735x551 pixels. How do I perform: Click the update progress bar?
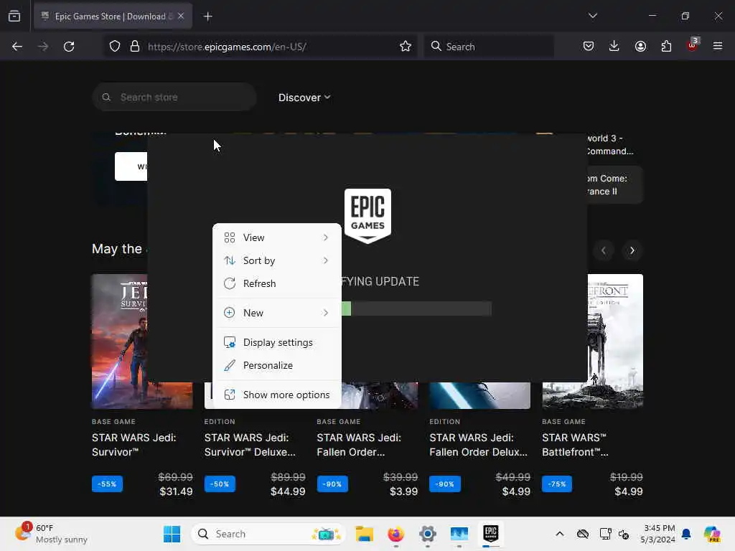pyautogui.click(x=416, y=309)
